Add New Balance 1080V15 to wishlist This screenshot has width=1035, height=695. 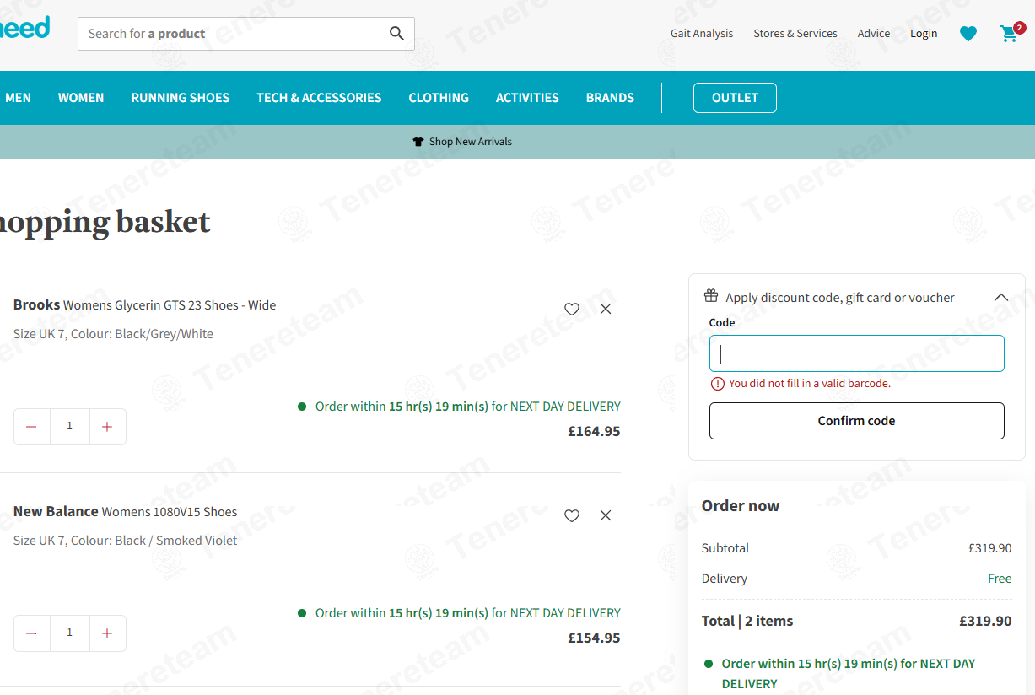(x=572, y=515)
